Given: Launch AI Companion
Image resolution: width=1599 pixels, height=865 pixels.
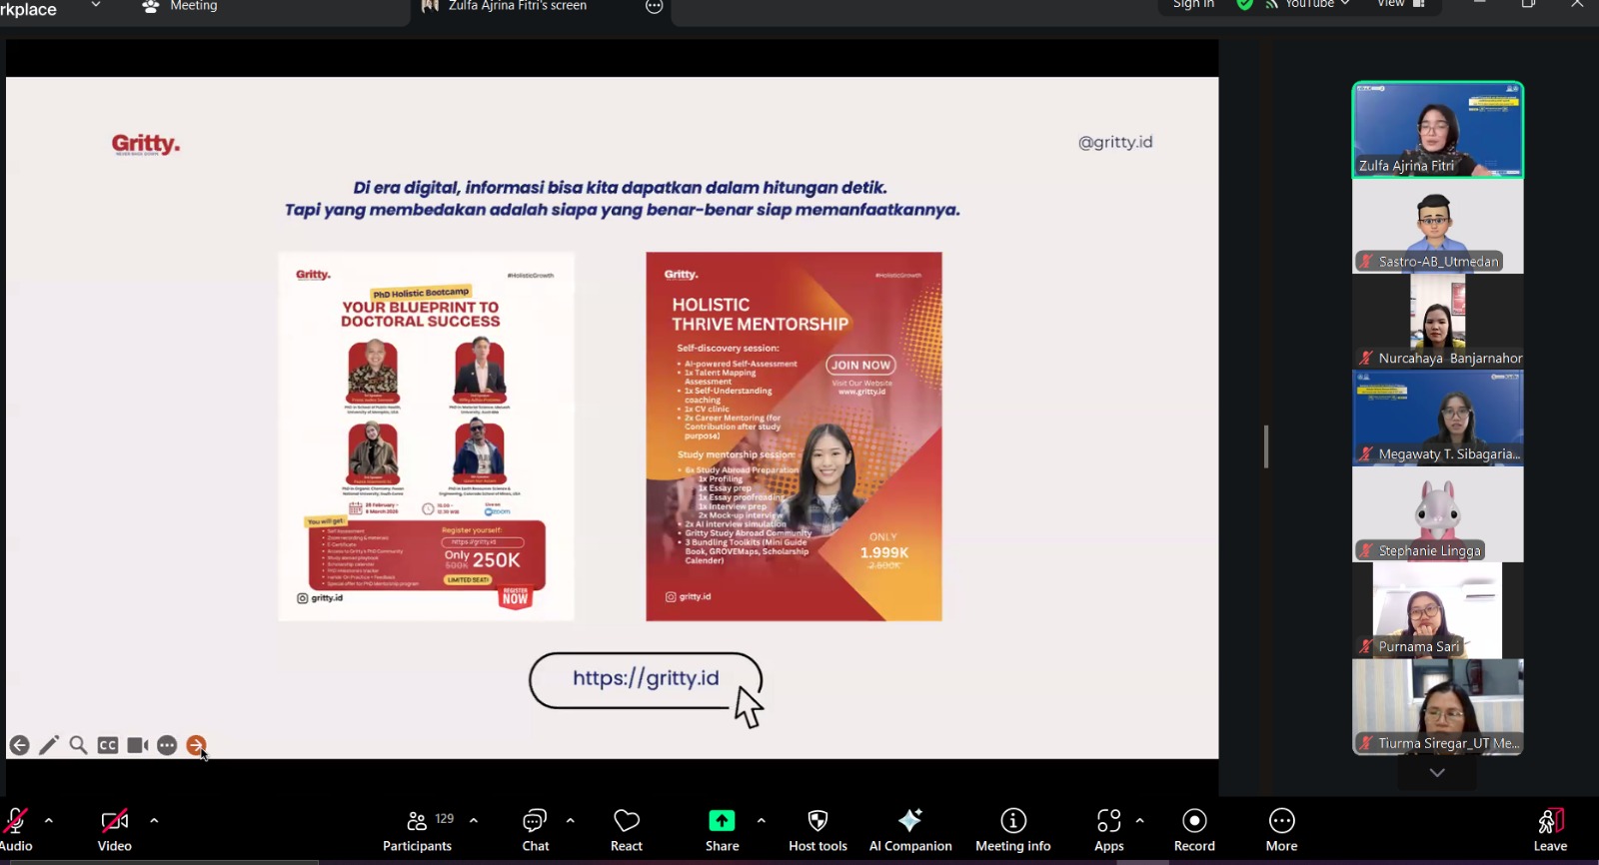Looking at the screenshot, I should pyautogui.click(x=909, y=829).
